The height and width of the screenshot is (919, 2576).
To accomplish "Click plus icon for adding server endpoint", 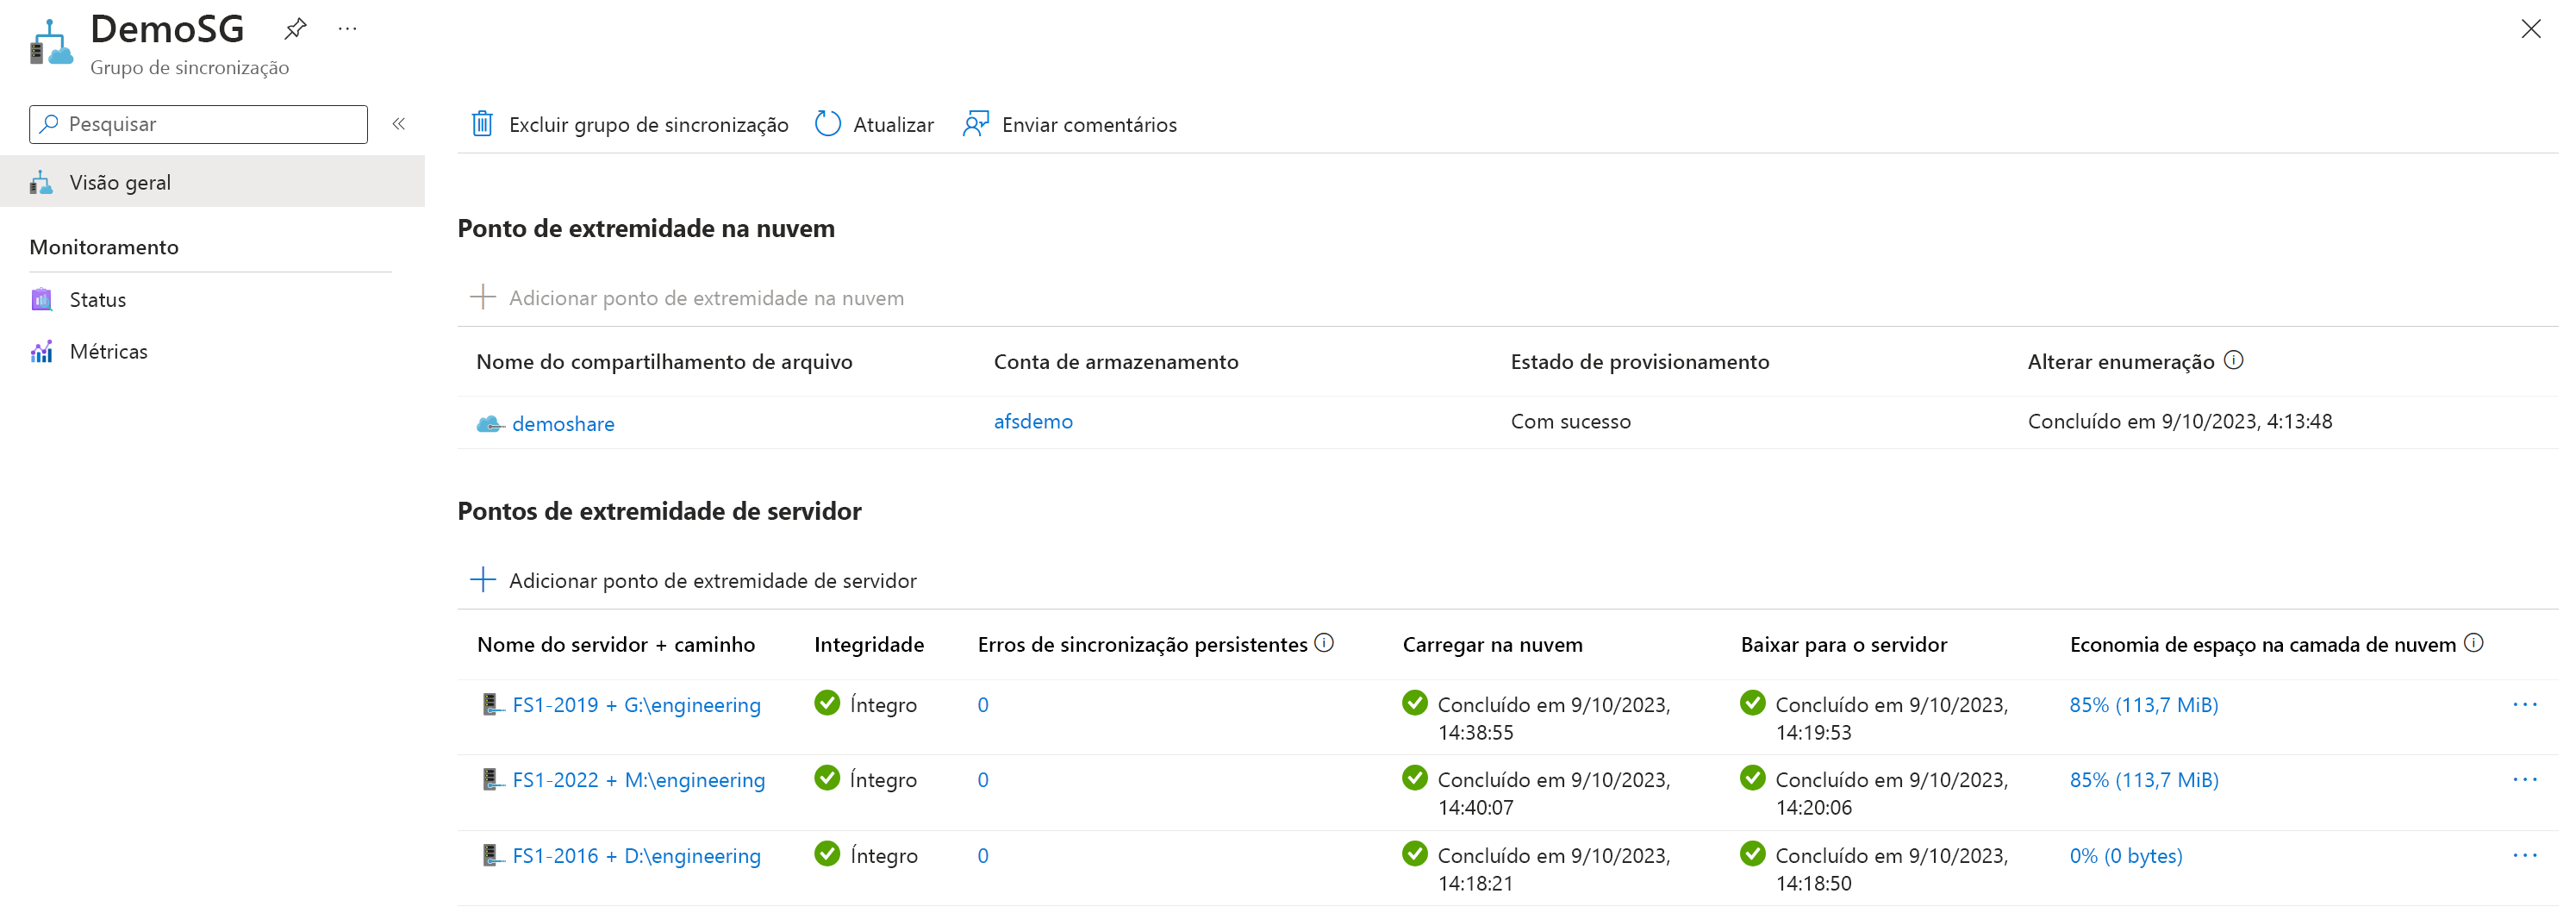I will point(483,580).
